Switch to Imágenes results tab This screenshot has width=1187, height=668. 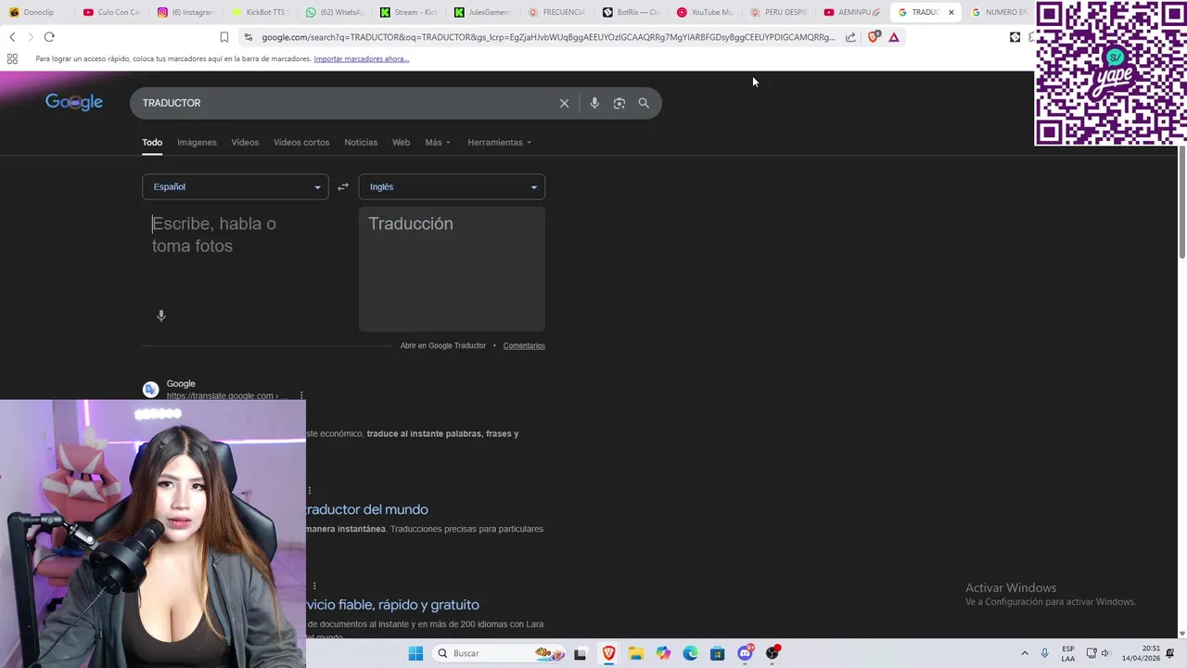[197, 142]
